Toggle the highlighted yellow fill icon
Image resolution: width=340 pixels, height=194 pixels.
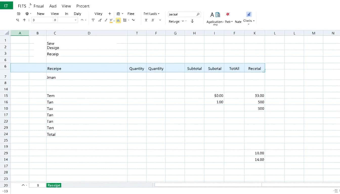tap(118, 20)
